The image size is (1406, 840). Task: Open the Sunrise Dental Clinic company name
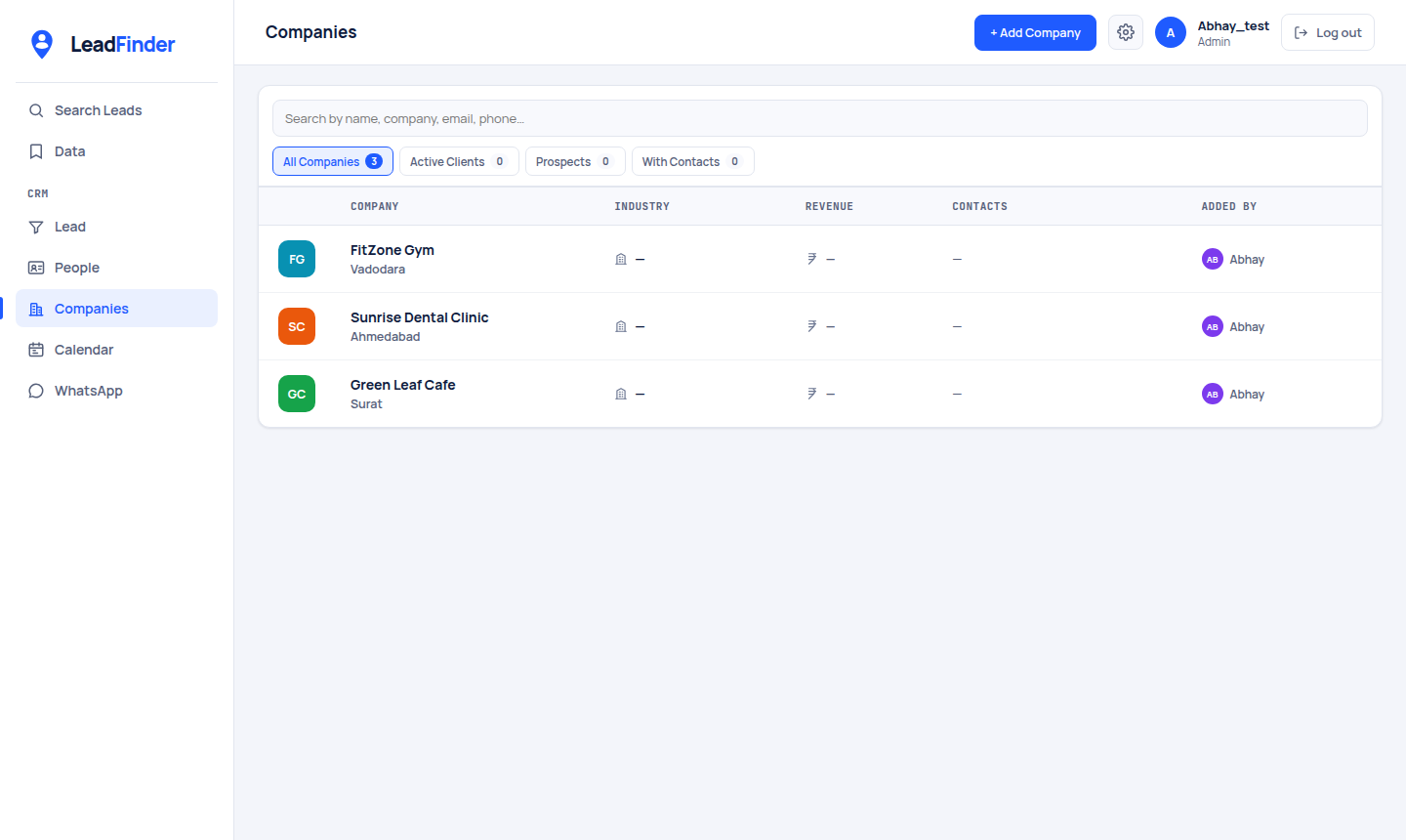pos(420,317)
